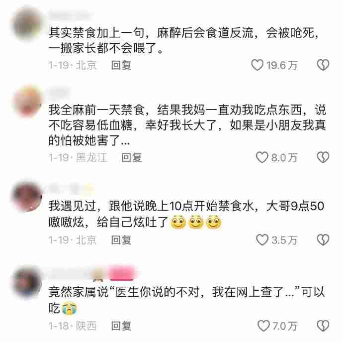
Task: Select comment text about 麻醉后会食道反流
Action: point(183,40)
